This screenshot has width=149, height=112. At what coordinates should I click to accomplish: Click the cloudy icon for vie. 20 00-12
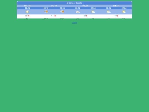pyautogui.click(x=78, y=12)
